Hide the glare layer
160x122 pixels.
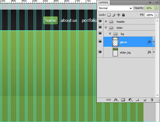(x=100, y=42)
